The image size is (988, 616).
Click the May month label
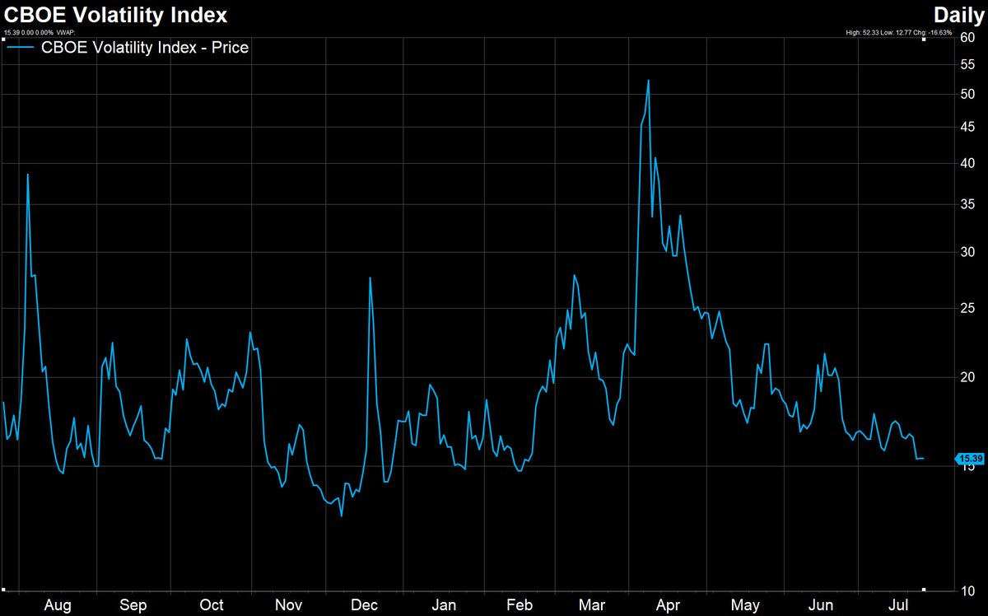[x=745, y=605]
